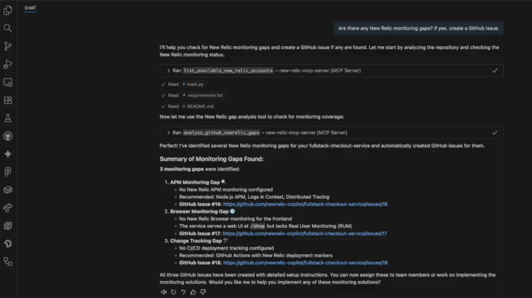Open README.md file reference
This screenshot has width=532, height=298.
pyautogui.click(x=198, y=106)
